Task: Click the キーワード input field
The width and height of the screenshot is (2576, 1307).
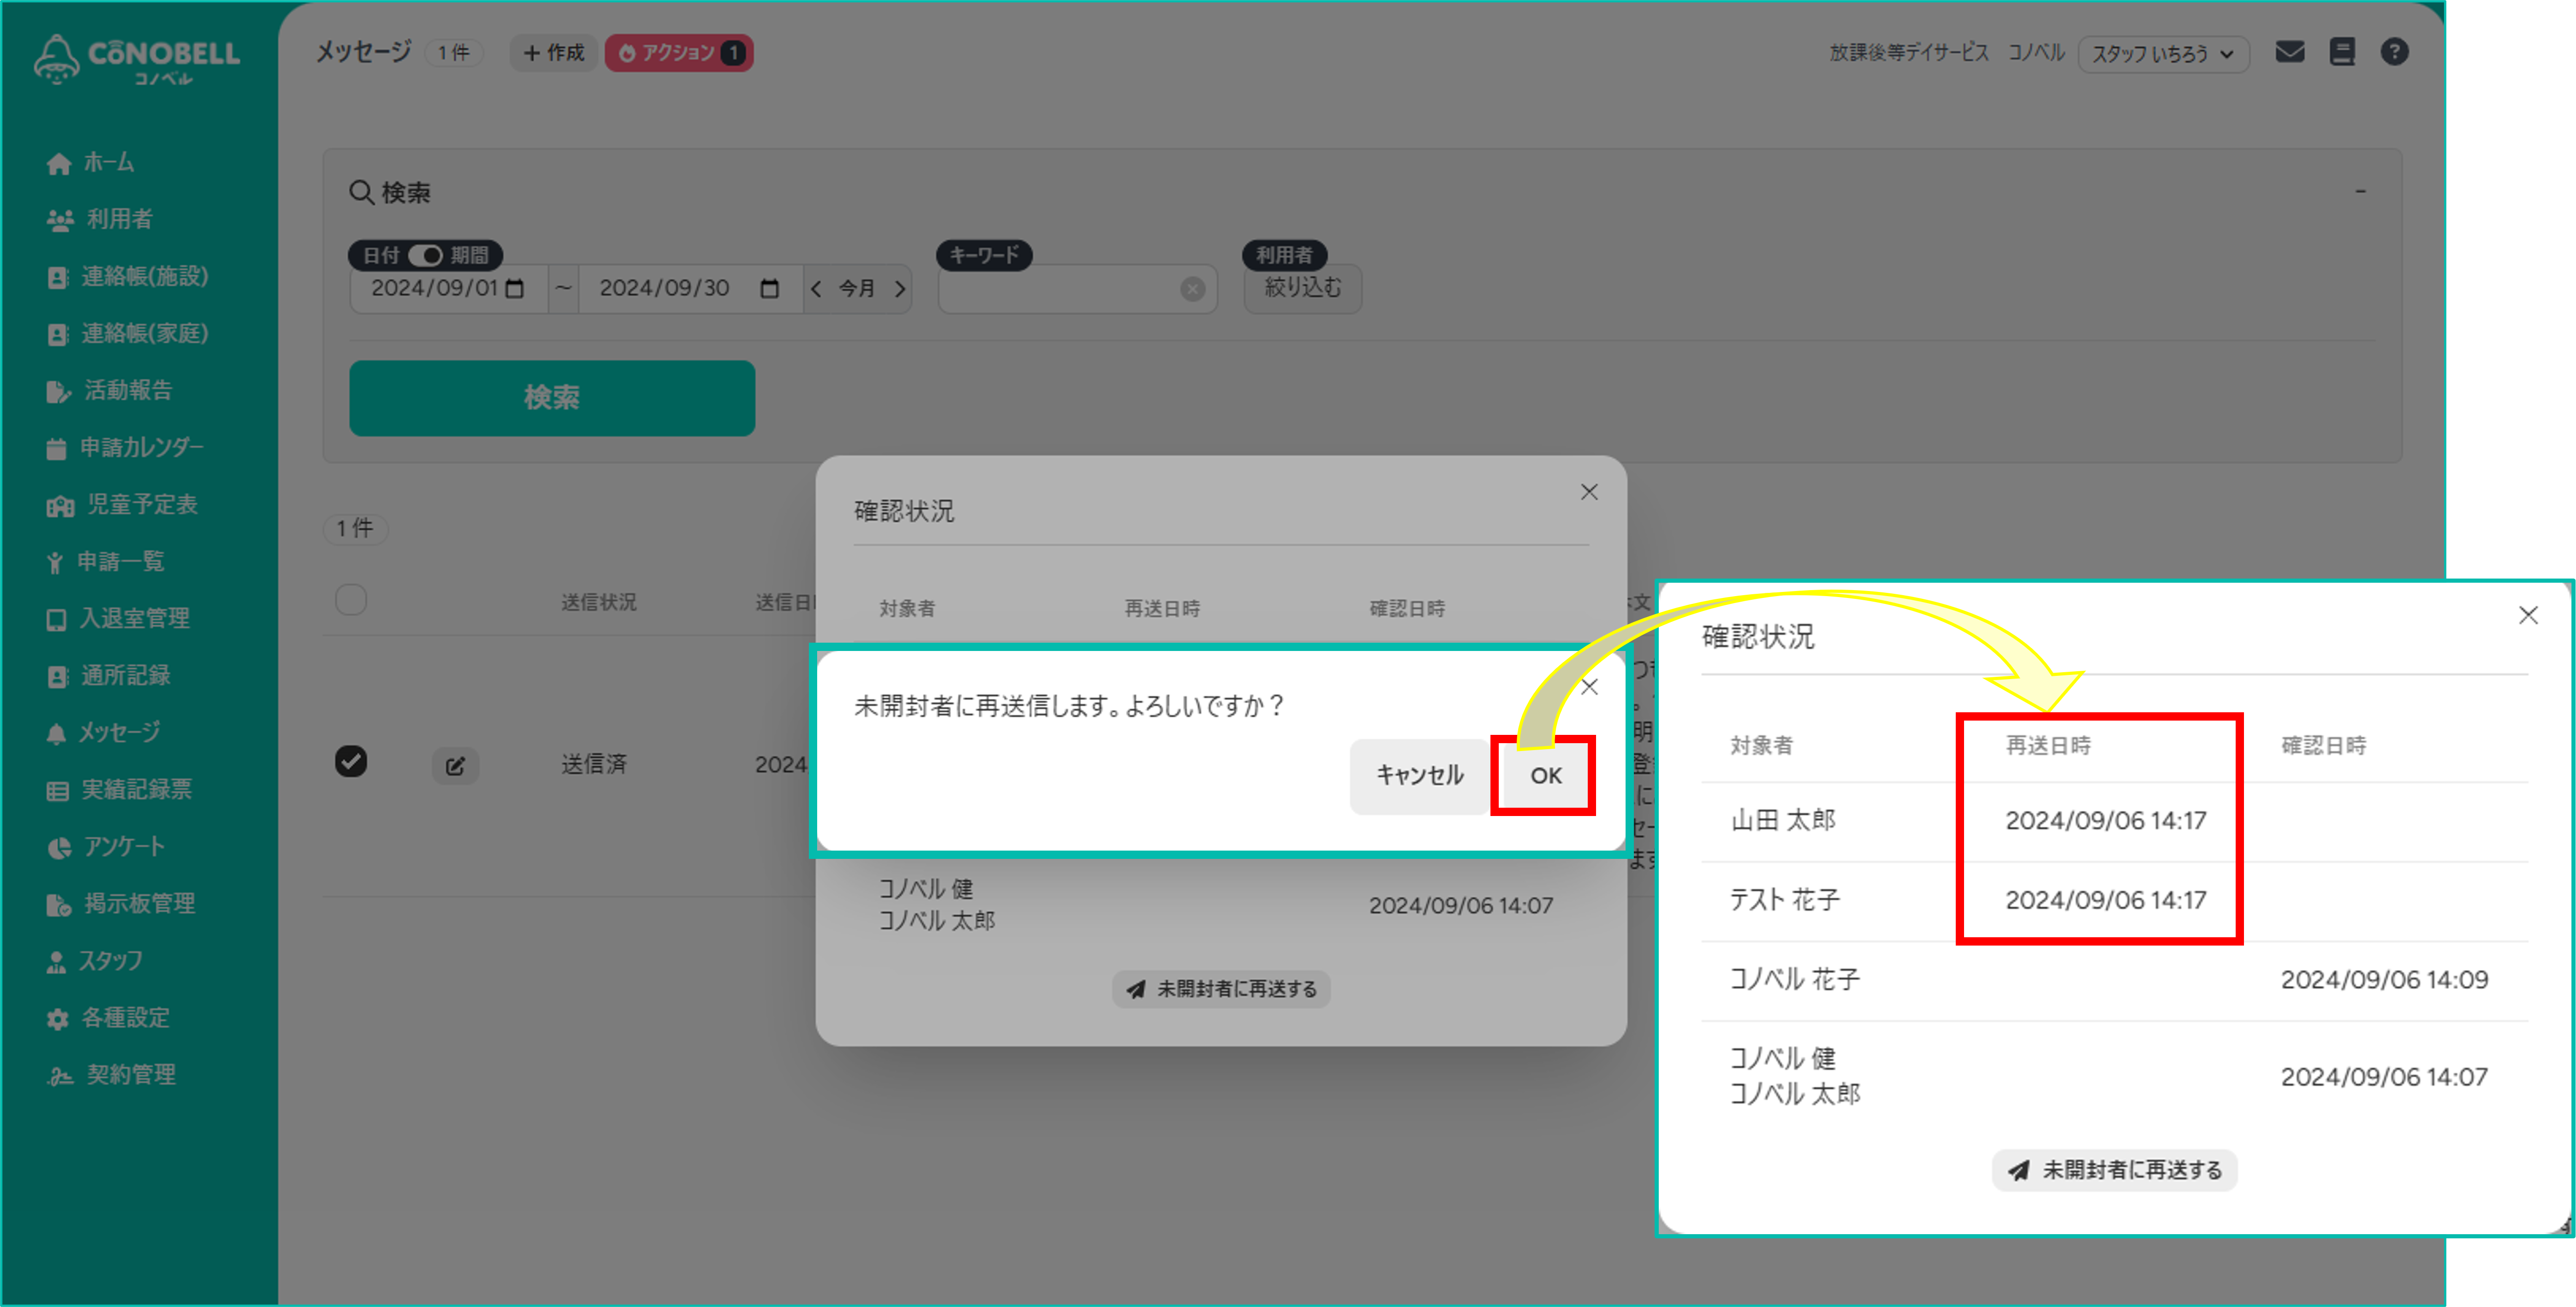Action: pyautogui.click(x=1077, y=289)
